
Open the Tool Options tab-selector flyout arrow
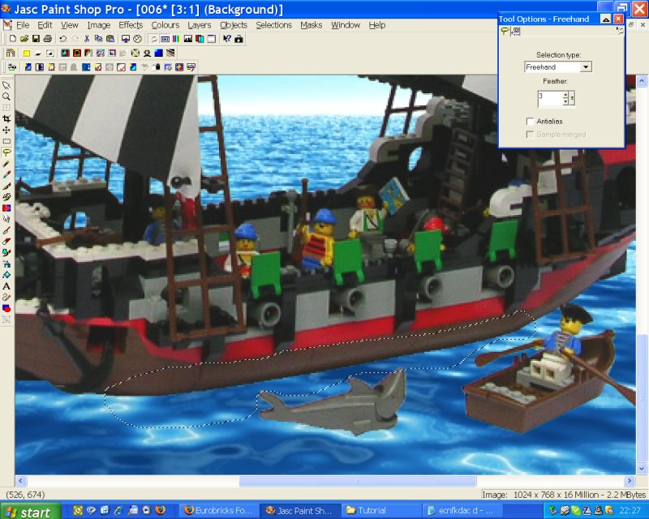[619, 31]
